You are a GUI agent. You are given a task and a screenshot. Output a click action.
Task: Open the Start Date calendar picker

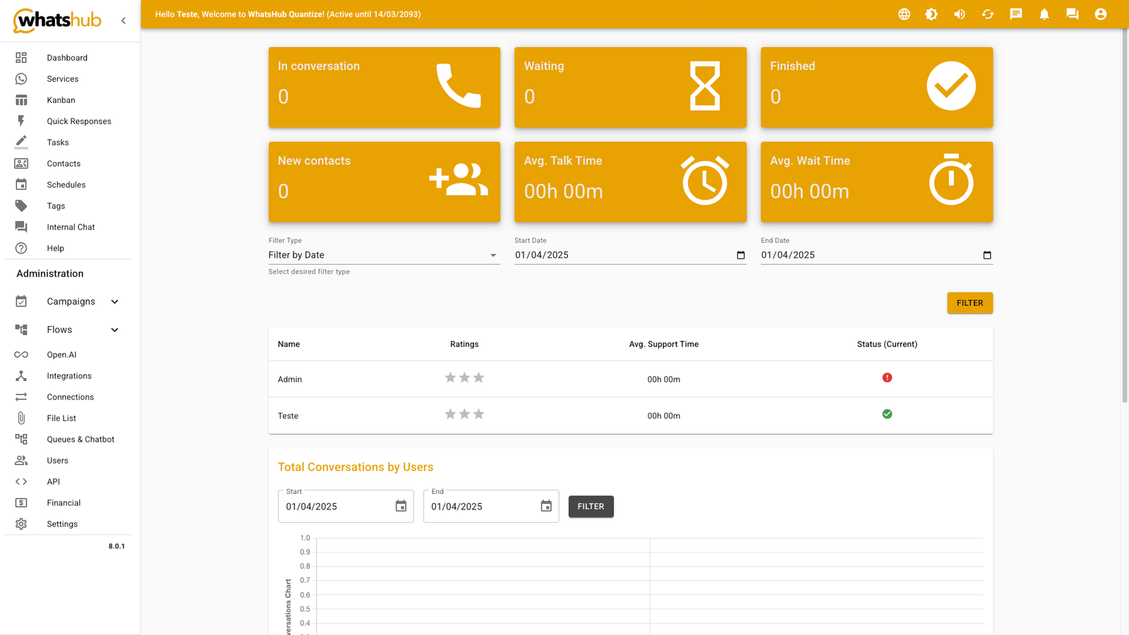tap(740, 255)
